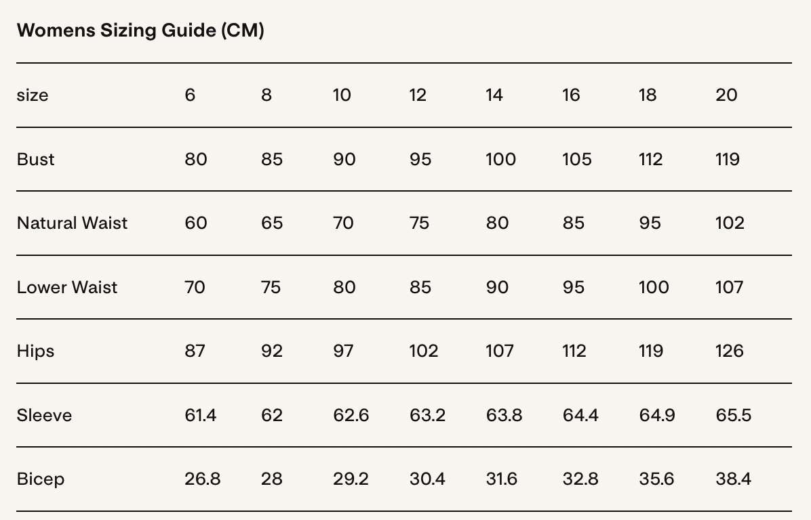
Task: Click the Sleeve value 61.4 for size 6
Action: coord(201,415)
